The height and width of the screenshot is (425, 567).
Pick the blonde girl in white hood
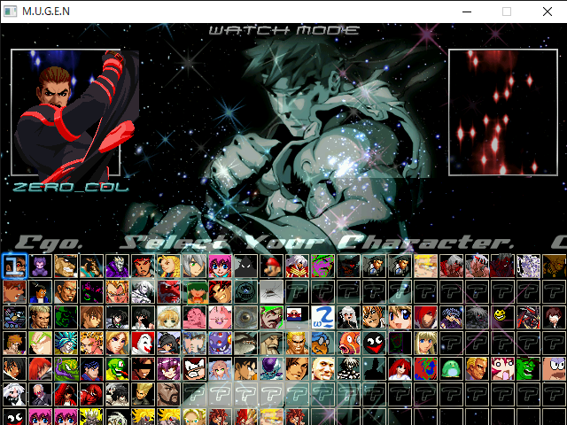tap(168, 318)
